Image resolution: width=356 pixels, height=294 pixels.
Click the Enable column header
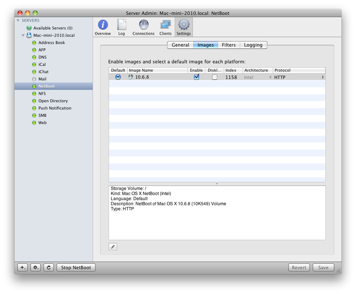point(197,70)
